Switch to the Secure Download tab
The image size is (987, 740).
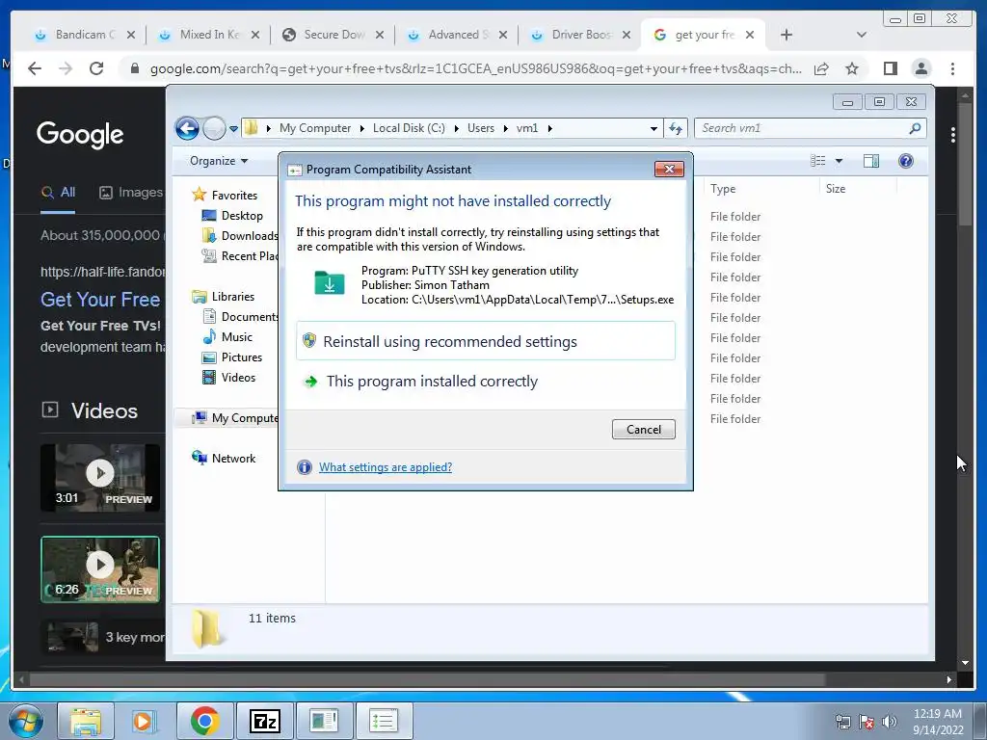pos(333,35)
